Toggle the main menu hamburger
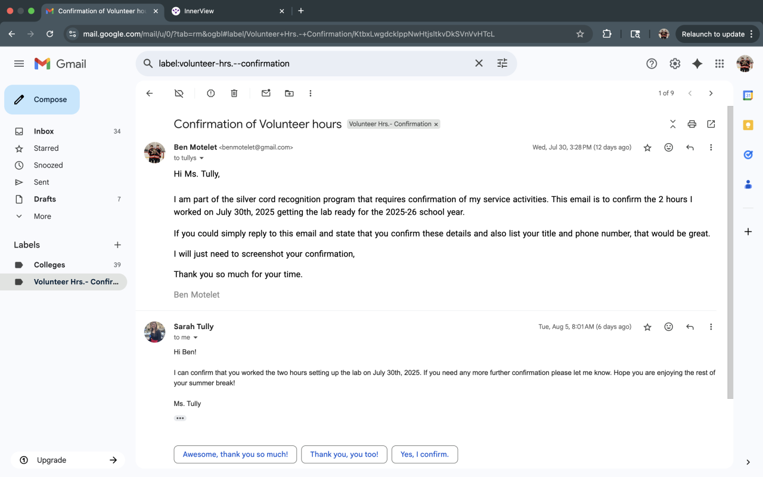This screenshot has width=763, height=477. [x=19, y=64]
